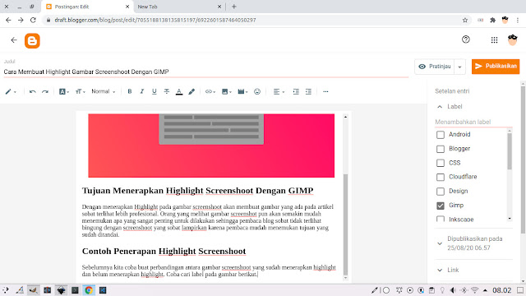Screen dimensions: 526x296
Task: Open a new browser tab
Action: (x=233, y=7)
